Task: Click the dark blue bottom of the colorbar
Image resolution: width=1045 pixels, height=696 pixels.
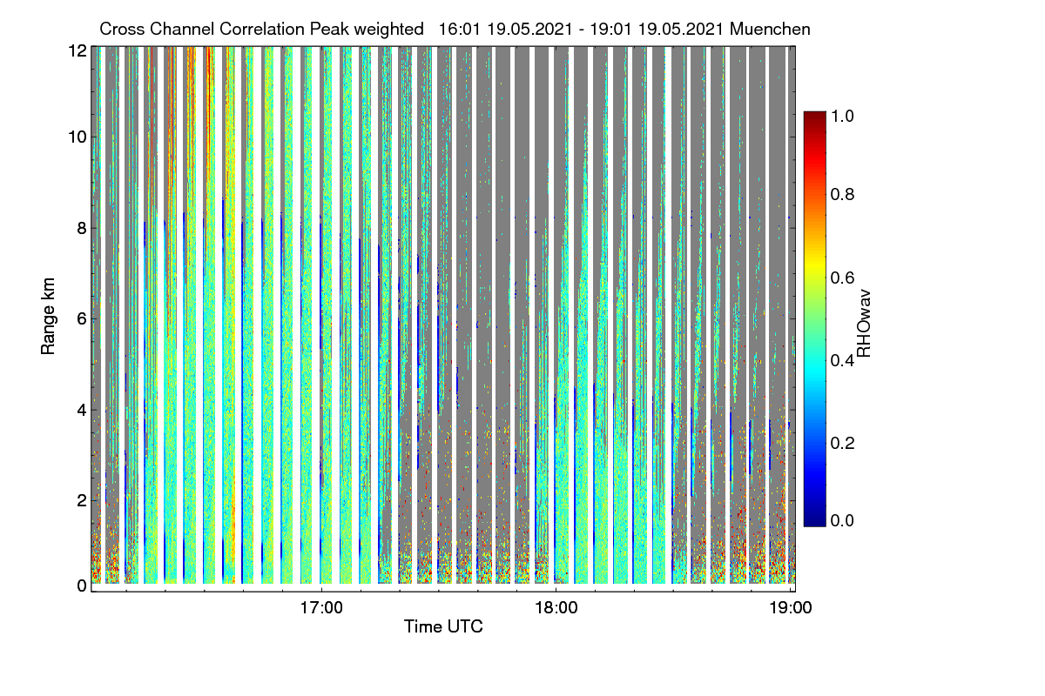Action: (814, 519)
